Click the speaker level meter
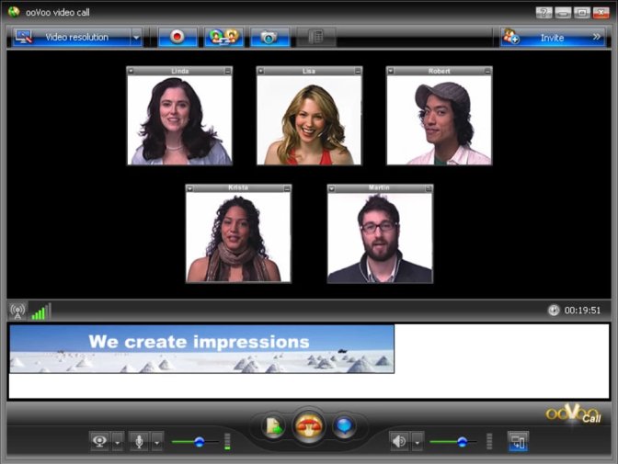Viewport: 618px width, 464px height. (x=489, y=442)
